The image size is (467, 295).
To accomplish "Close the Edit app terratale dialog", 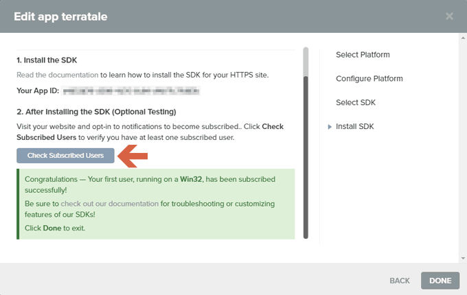I will [x=449, y=16].
